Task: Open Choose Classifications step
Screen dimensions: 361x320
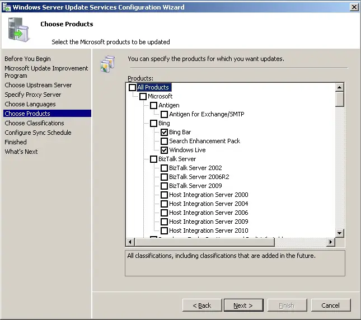Action: [x=34, y=123]
